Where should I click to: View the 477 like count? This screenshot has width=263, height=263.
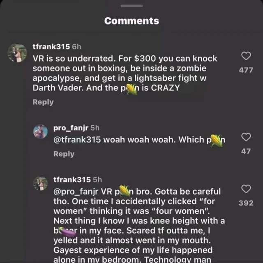pyautogui.click(x=246, y=70)
